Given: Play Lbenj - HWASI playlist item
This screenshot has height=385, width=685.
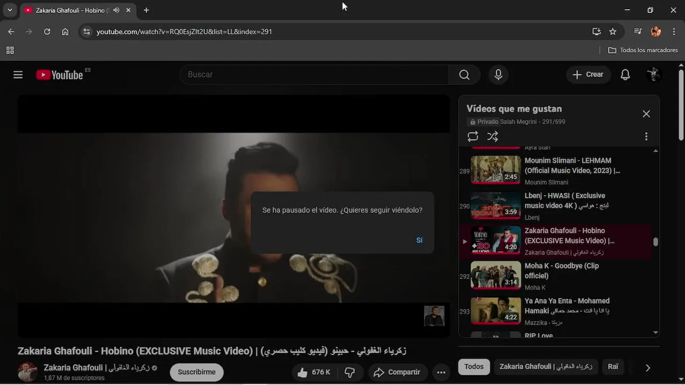Looking at the screenshot, I should 555,206.
